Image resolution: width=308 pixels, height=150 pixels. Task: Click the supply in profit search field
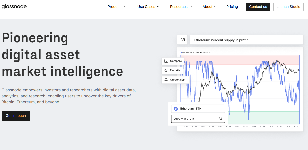click(195, 119)
